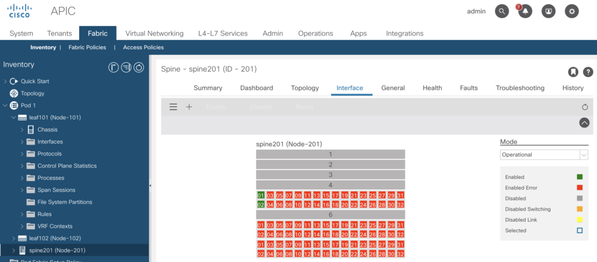Image resolution: width=597 pixels, height=262 pixels.
Task: Open the hamburger menu in Interface toolbar
Action: pos(173,107)
